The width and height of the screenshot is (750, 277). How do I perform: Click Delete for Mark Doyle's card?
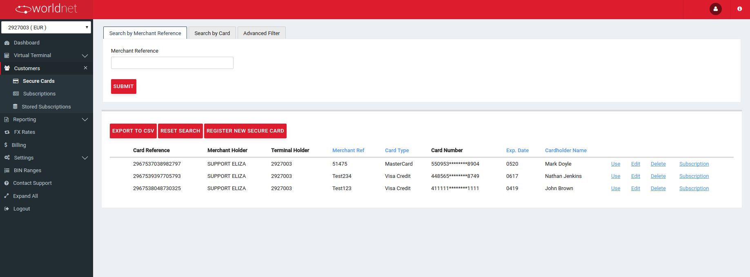[x=658, y=164]
